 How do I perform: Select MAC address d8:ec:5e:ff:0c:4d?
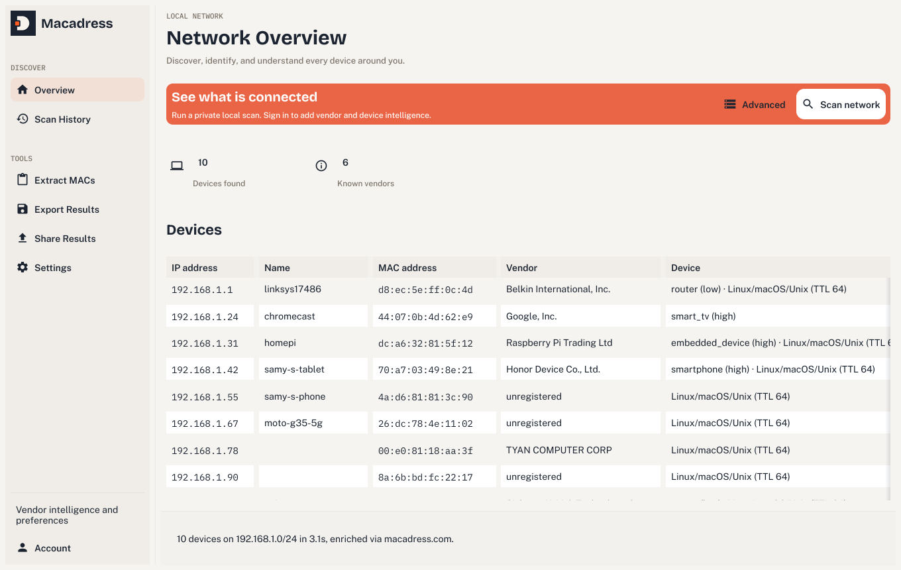tap(425, 290)
